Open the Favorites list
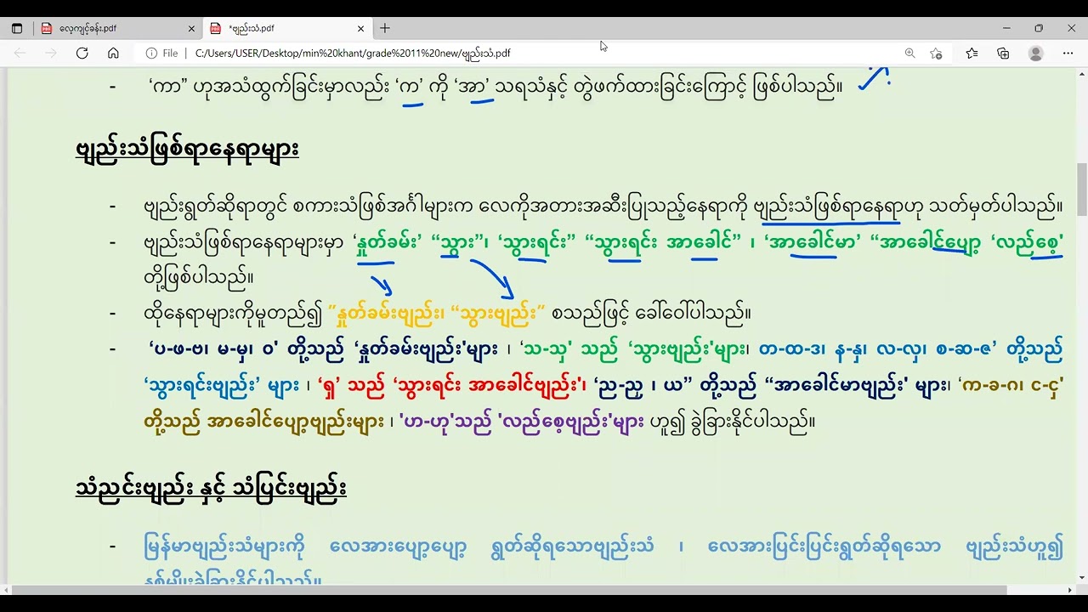The image size is (1088, 612). [972, 53]
